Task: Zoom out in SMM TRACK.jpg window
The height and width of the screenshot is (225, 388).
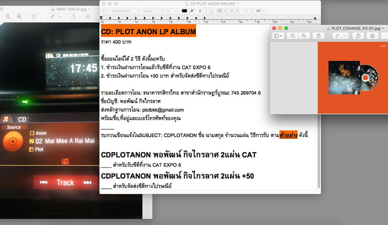Action: [8, 17]
